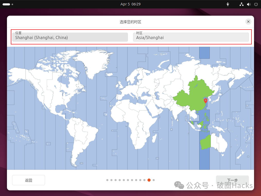Select the first page indicator dot

[107, 180]
